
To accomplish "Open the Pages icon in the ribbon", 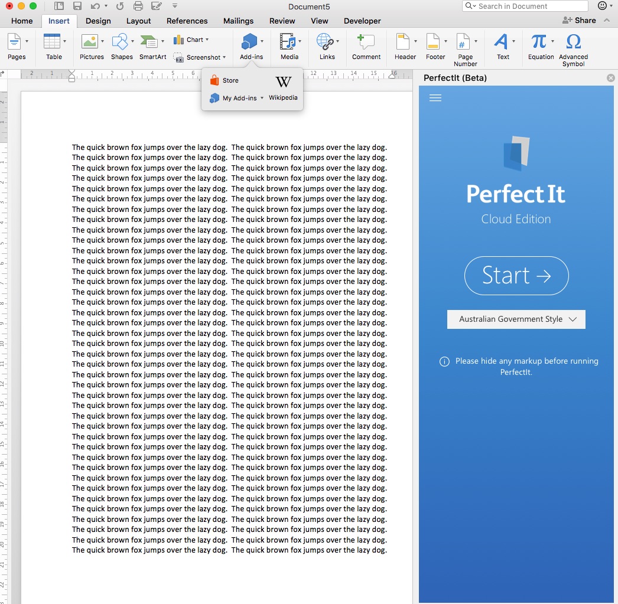I will pos(14,41).
